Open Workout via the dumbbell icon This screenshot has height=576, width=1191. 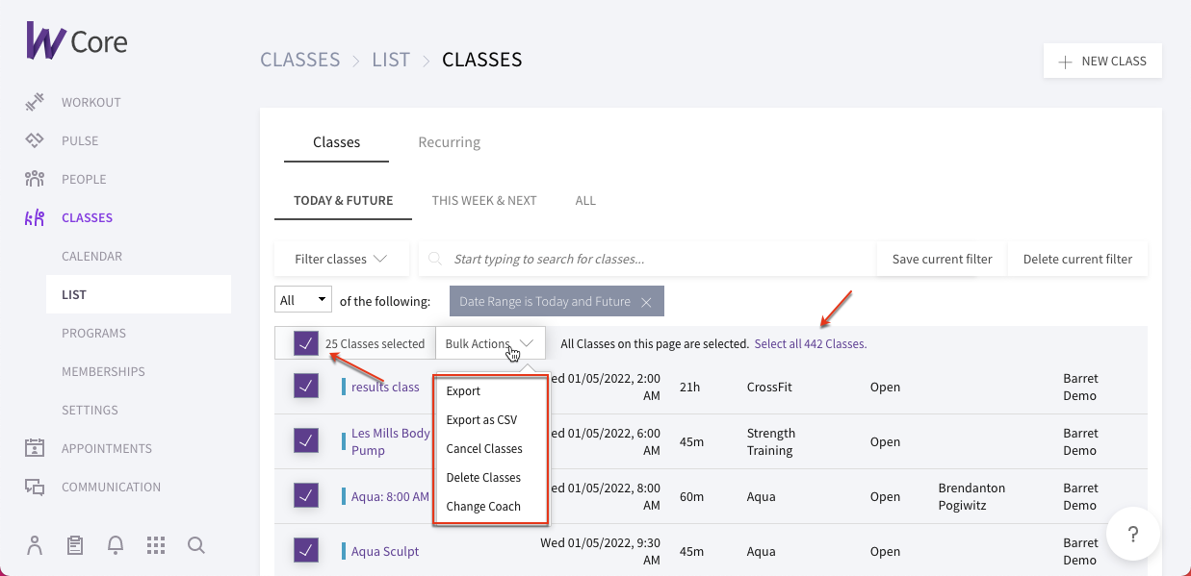tap(35, 102)
